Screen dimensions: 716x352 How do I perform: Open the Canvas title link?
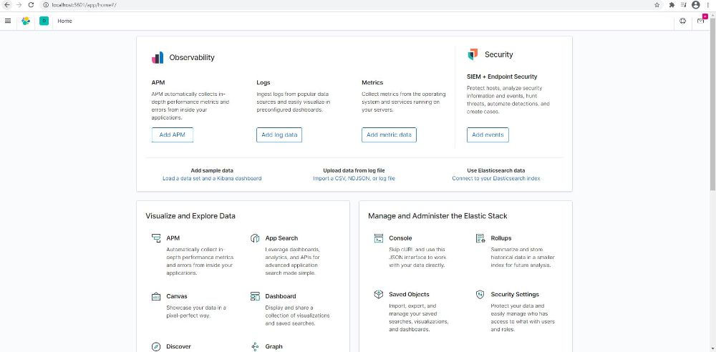coord(177,296)
